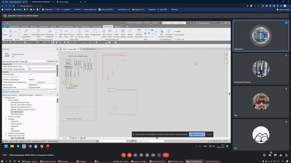Open Meet chat with everyone icon
Viewport: 291px width, 163px height.
[x=275, y=155]
